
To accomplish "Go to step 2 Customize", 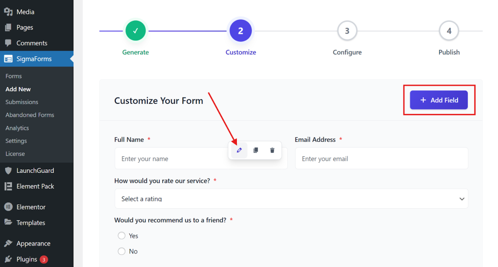I will [241, 31].
